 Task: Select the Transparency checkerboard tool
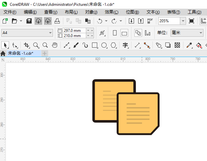click(177, 45)
